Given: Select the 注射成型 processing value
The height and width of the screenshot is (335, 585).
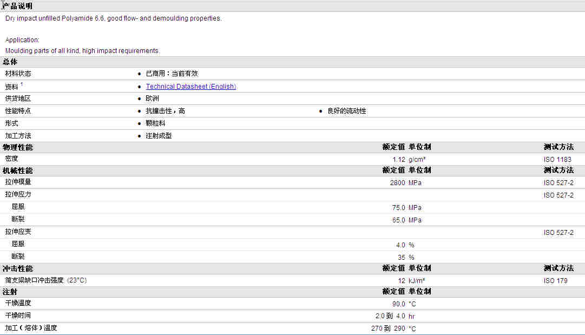Looking at the screenshot, I should (159, 136).
